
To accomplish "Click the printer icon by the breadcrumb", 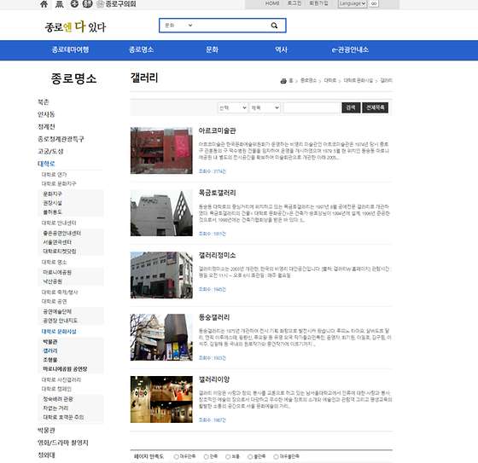I will pyautogui.click(x=283, y=81).
